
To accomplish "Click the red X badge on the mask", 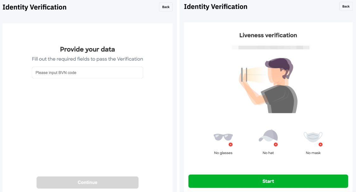I will 321,145.
